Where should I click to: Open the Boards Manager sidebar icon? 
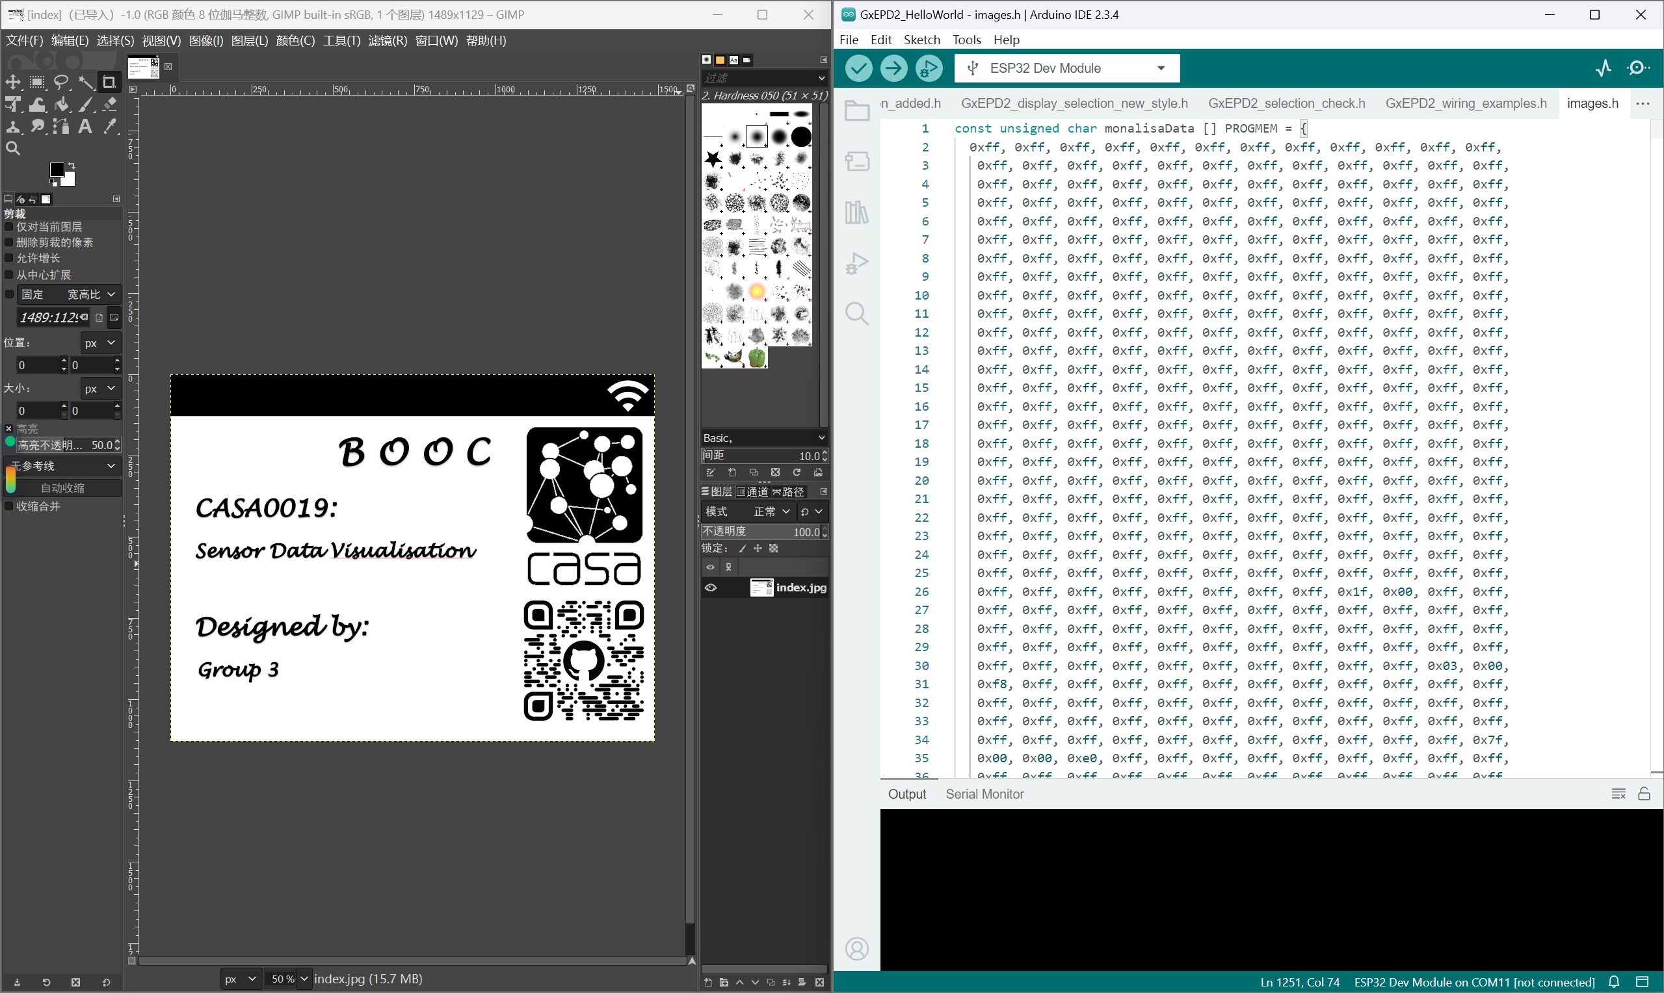coord(857,161)
